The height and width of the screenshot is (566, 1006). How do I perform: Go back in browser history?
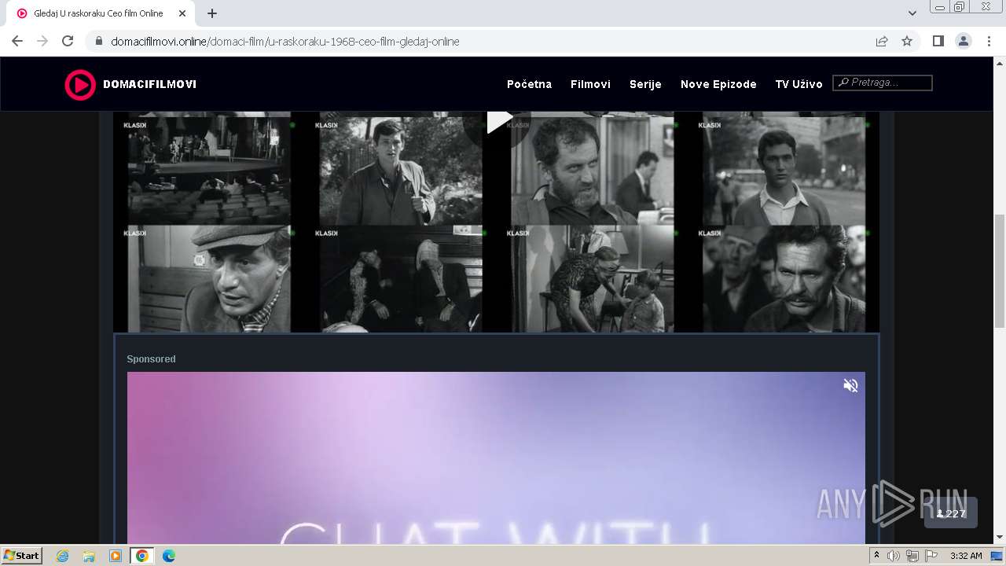point(17,41)
